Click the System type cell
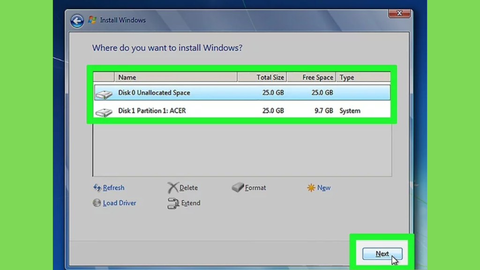Image resolution: width=480 pixels, height=270 pixels. (350, 111)
